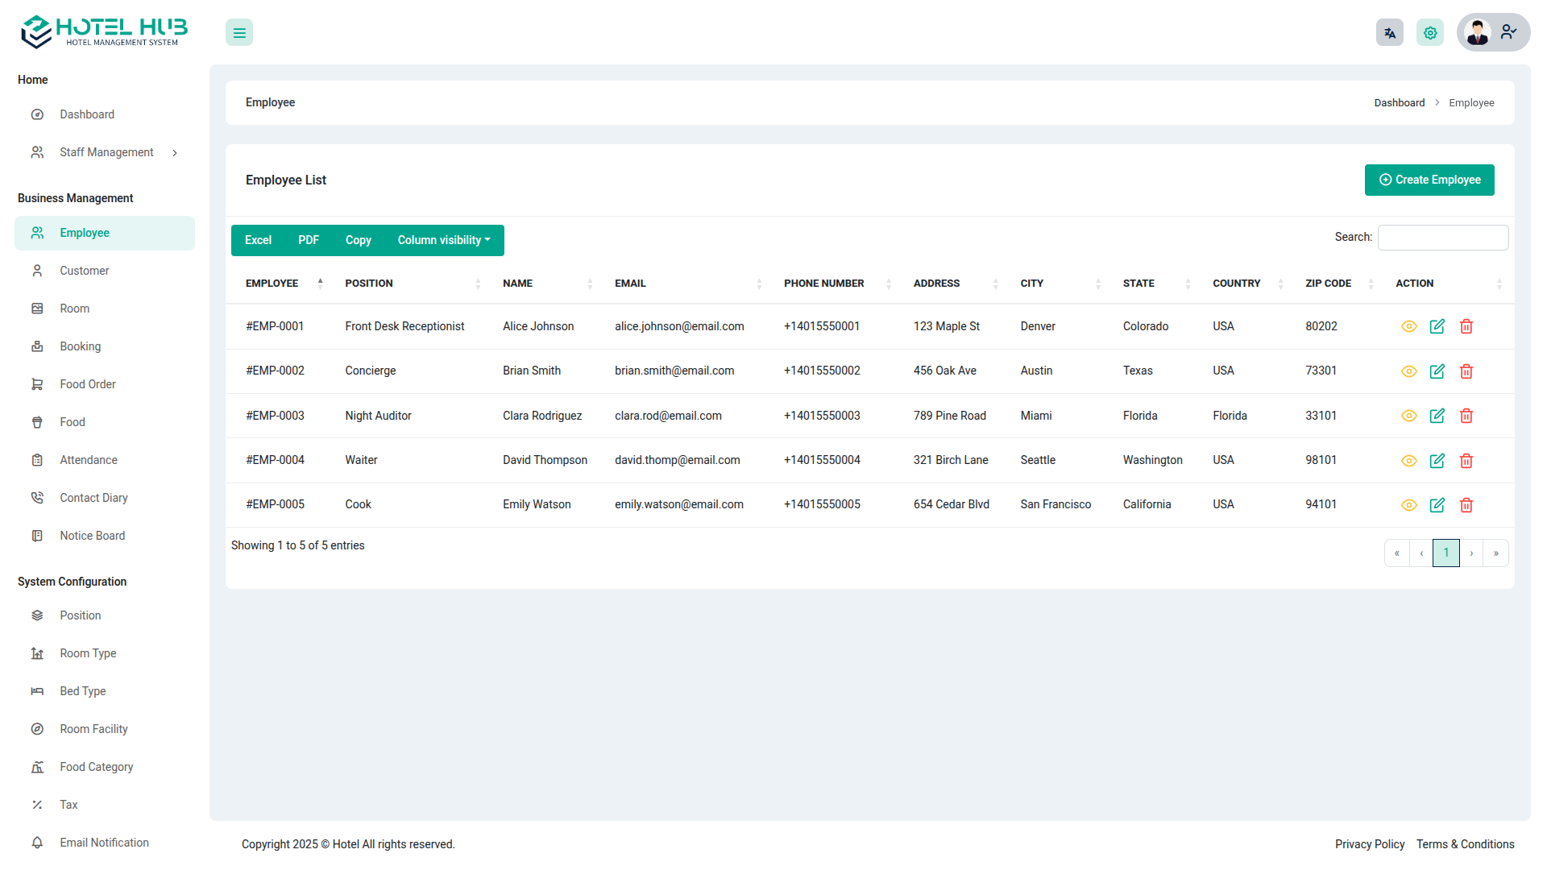This screenshot has height=870, width=1547.
Task: Open the language translation icon
Action: point(1390,33)
